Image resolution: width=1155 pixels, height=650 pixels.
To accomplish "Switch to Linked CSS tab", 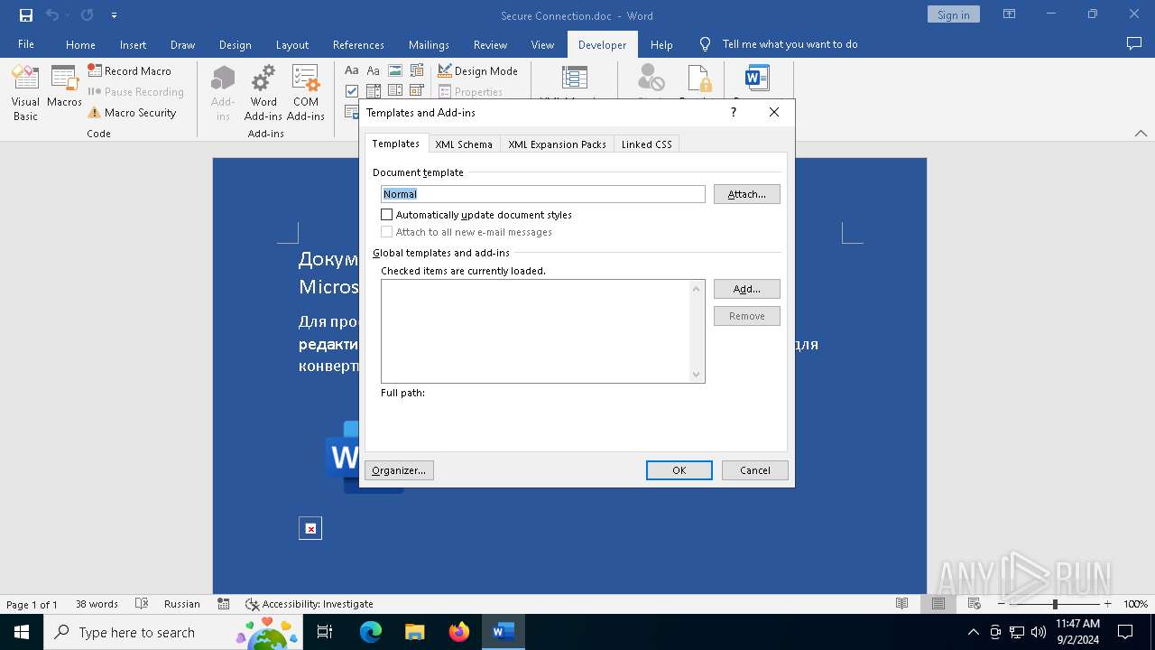I will point(646,144).
